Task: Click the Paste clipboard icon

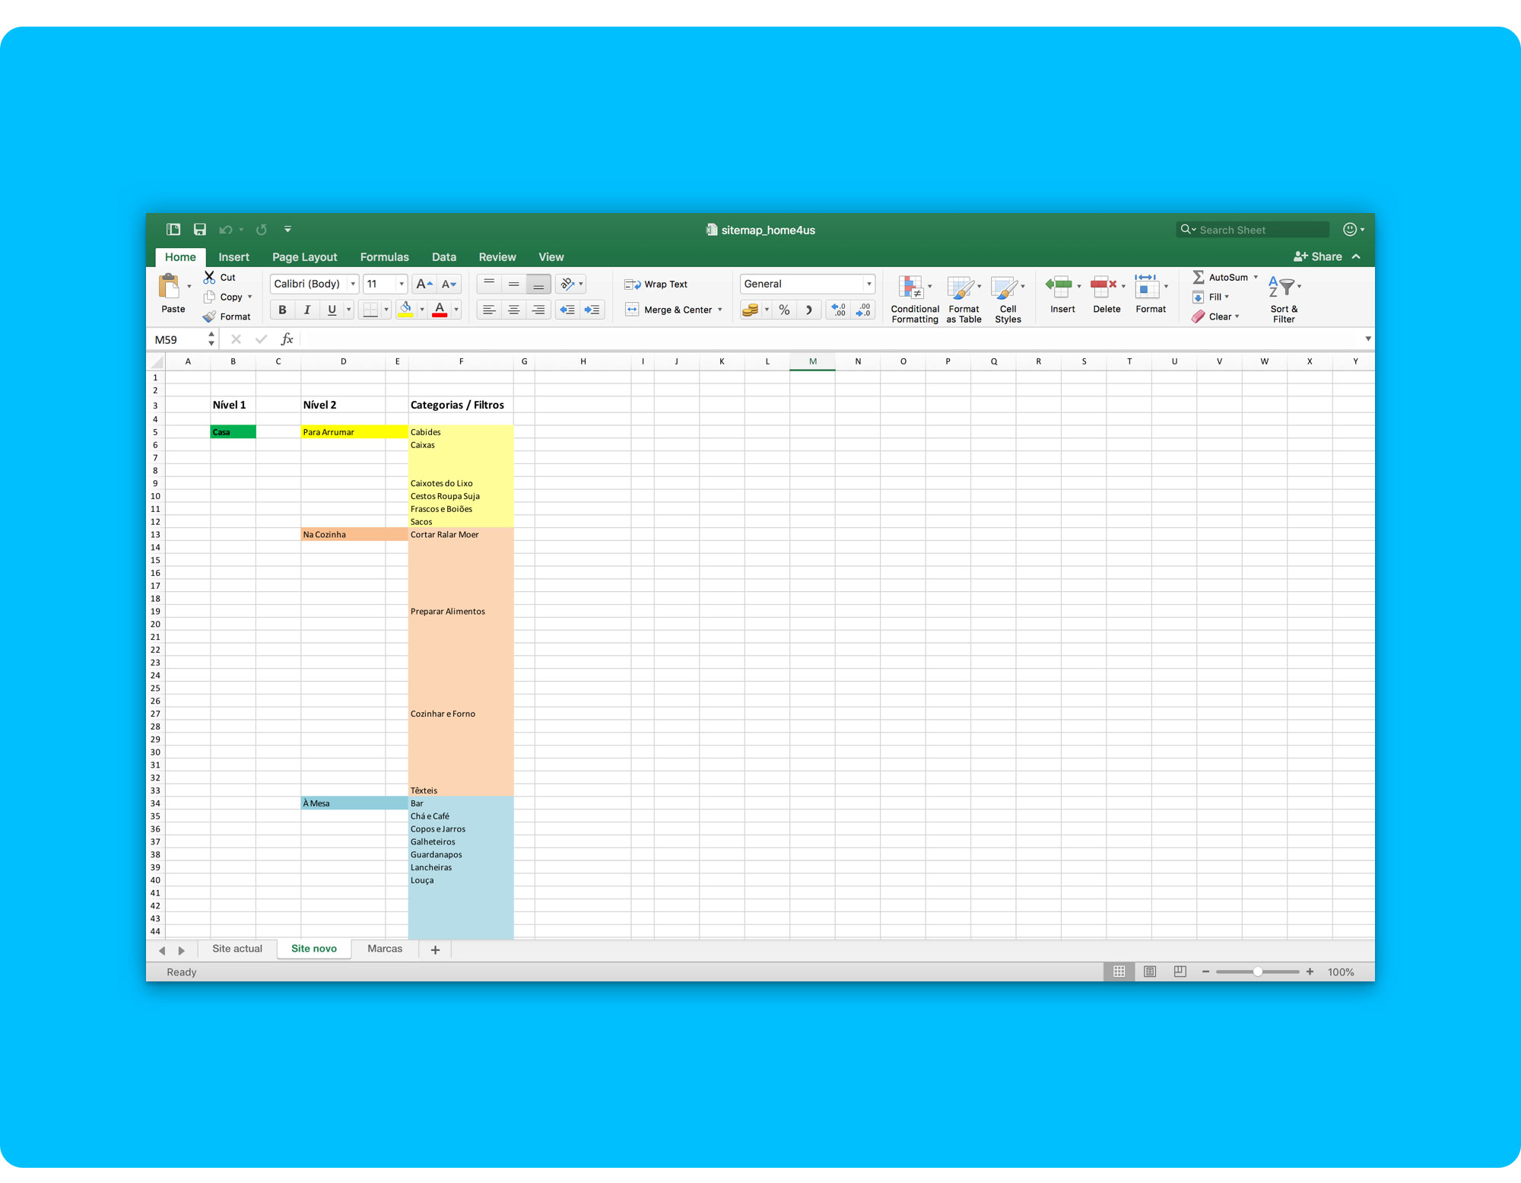Action: pyautogui.click(x=170, y=287)
